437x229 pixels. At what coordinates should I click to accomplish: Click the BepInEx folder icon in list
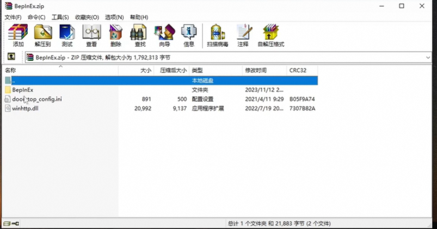pyautogui.click(x=8, y=90)
